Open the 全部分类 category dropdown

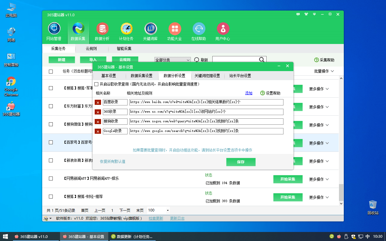(x=172, y=60)
